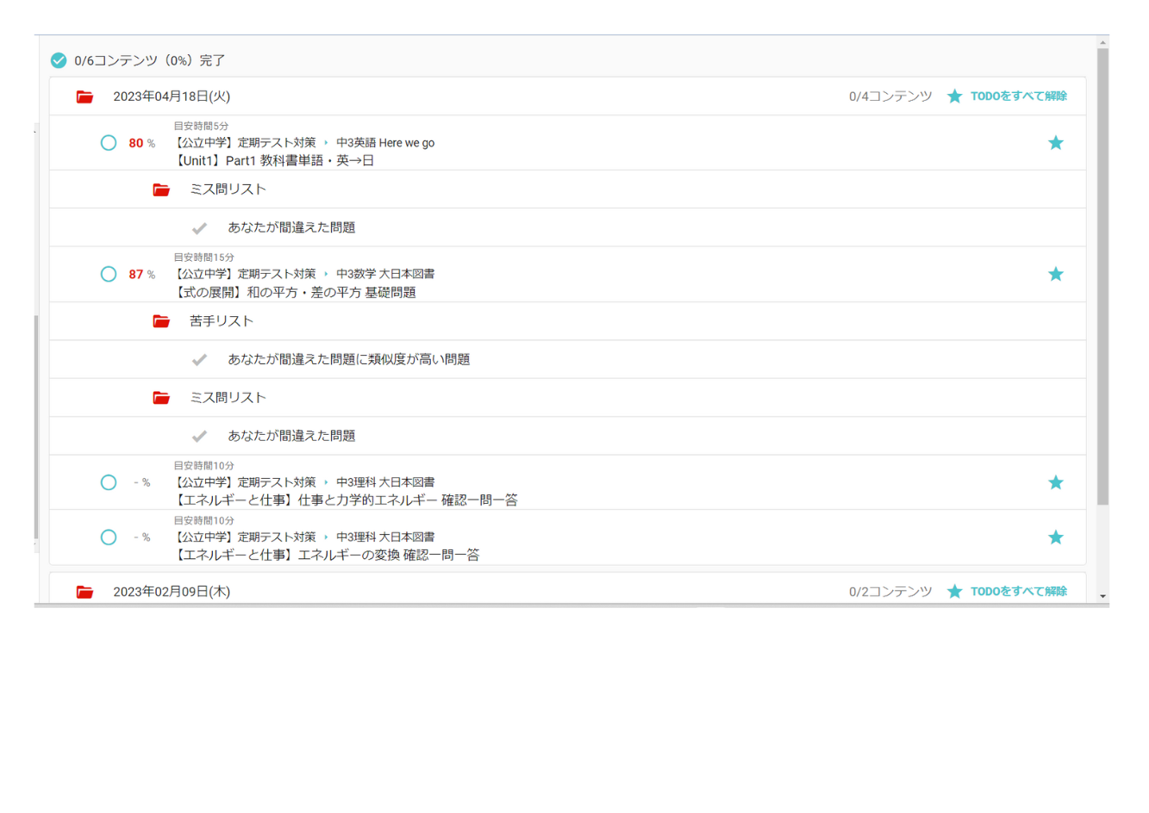Click the red folder icon beside 苦手リスト
Viewport: 1149px width, 813px height.
(161, 321)
